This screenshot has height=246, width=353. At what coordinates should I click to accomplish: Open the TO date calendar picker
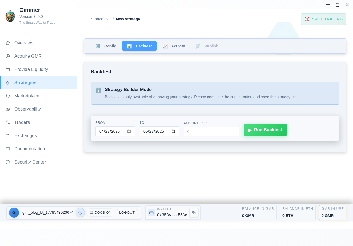pos(173,131)
